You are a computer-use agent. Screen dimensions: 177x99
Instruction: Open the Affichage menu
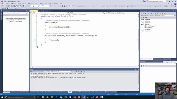(x=14, y=4)
